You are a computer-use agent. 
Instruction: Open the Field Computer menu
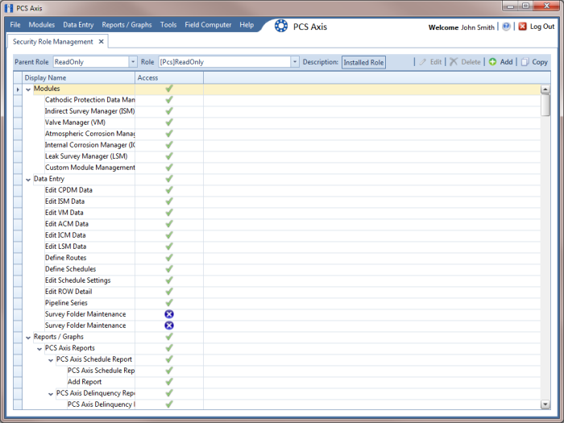click(x=208, y=25)
